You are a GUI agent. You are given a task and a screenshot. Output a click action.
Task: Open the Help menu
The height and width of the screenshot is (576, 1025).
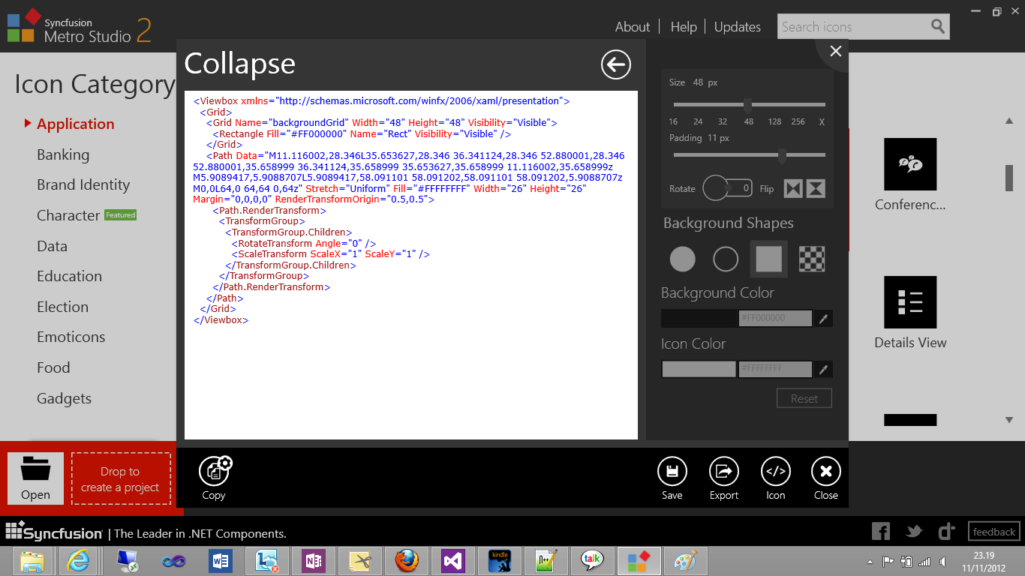684,27
